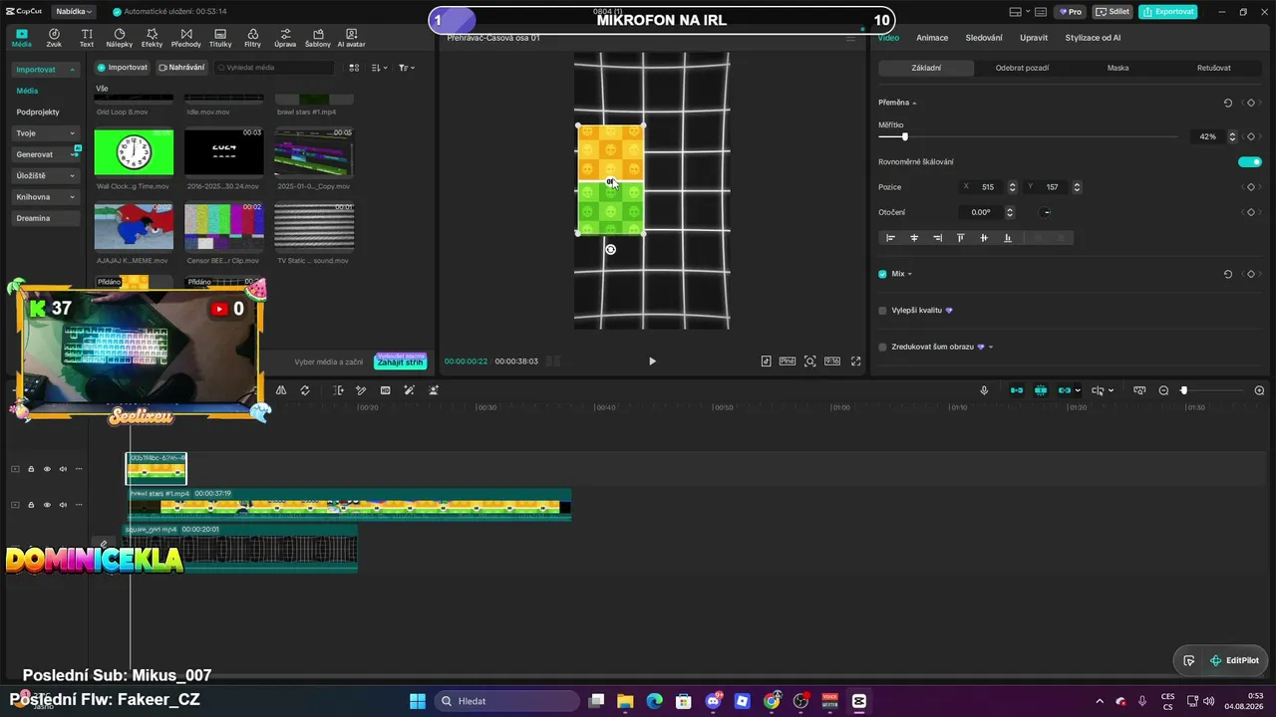Open the Zvuk audio panel

pyautogui.click(x=54, y=38)
